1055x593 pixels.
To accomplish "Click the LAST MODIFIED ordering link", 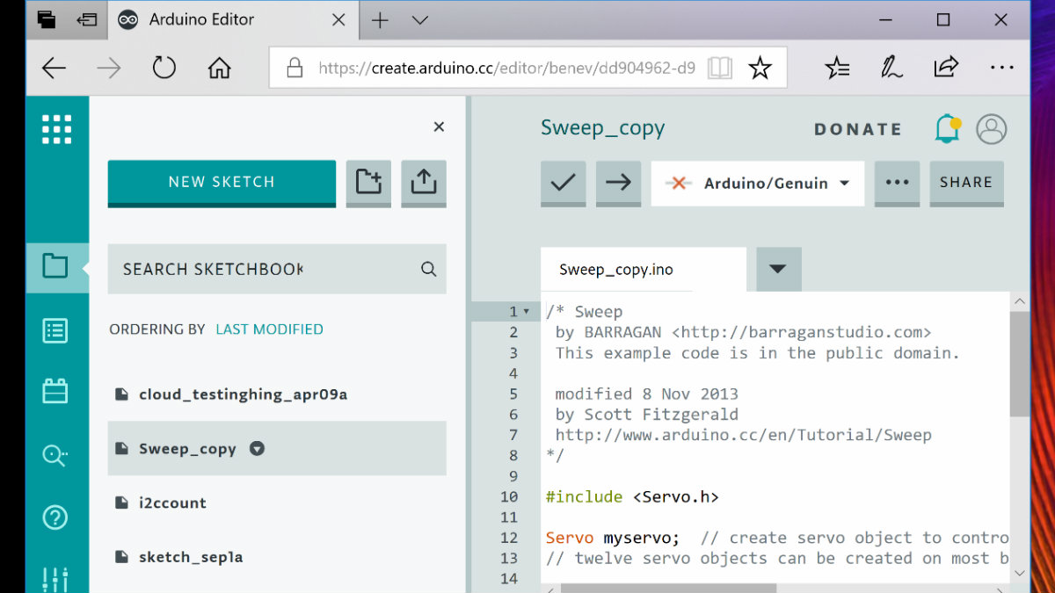I will [269, 329].
